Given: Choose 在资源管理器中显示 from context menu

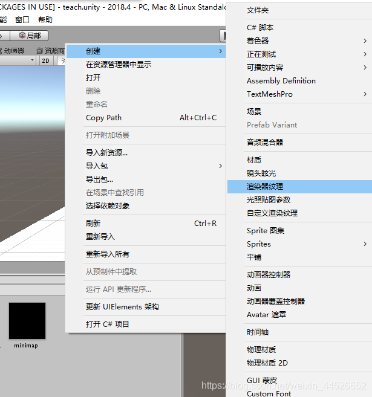Looking at the screenshot, I should pyautogui.click(x=146, y=65).
